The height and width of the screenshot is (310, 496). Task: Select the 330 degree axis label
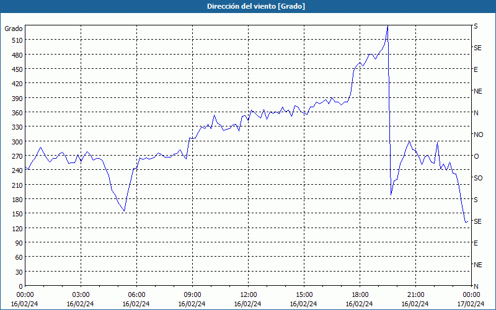pyautogui.click(x=17, y=127)
